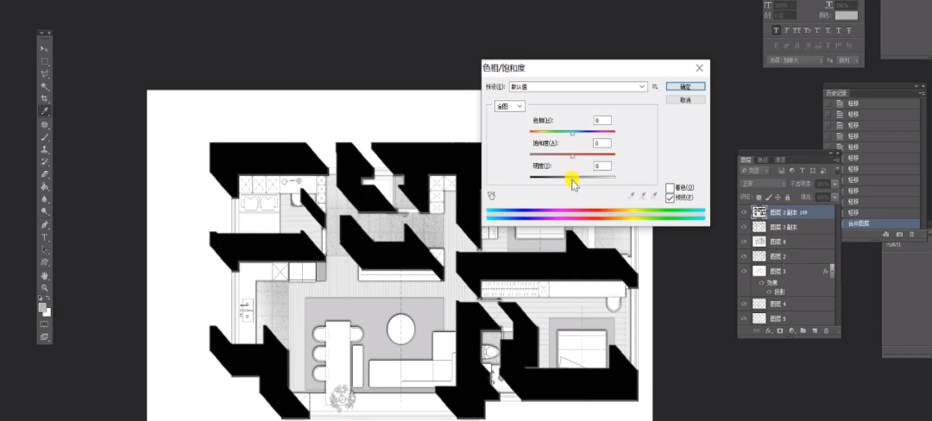Enable the 着色 Colorize checkbox
This screenshot has height=421, width=932.
(x=670, y=188)
